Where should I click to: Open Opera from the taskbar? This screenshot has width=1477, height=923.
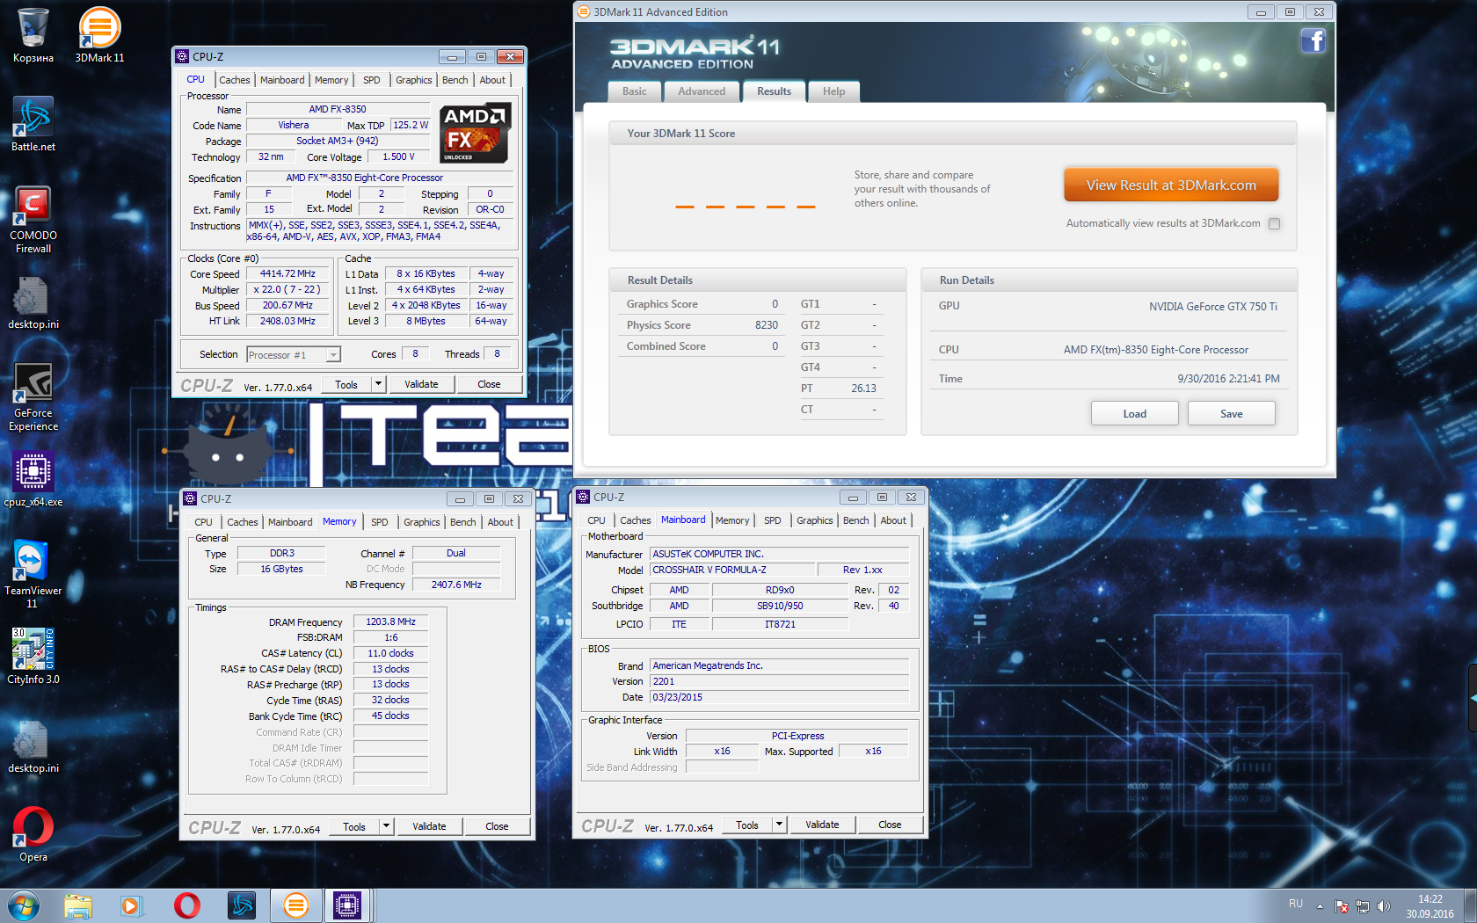point(186,905)
